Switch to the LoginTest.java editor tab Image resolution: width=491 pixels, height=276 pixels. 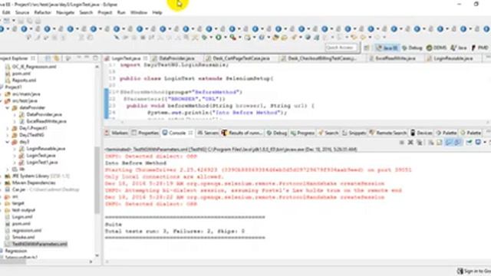coord(126,58)
